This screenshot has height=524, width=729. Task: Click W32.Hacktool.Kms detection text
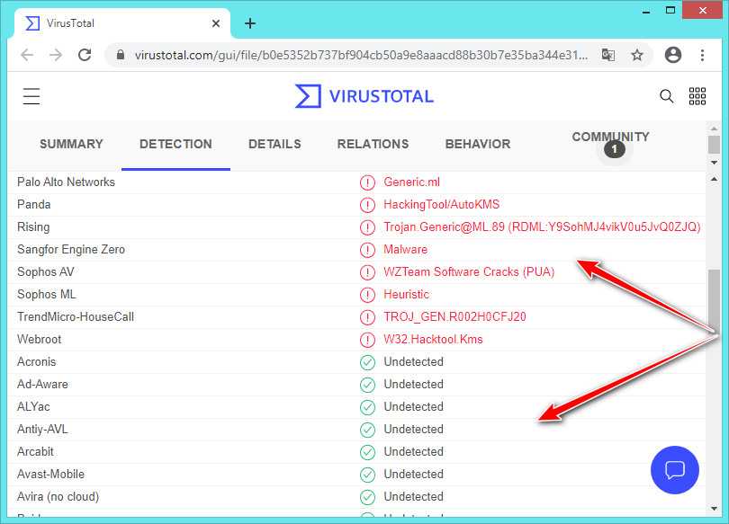(x=433, y=339)
